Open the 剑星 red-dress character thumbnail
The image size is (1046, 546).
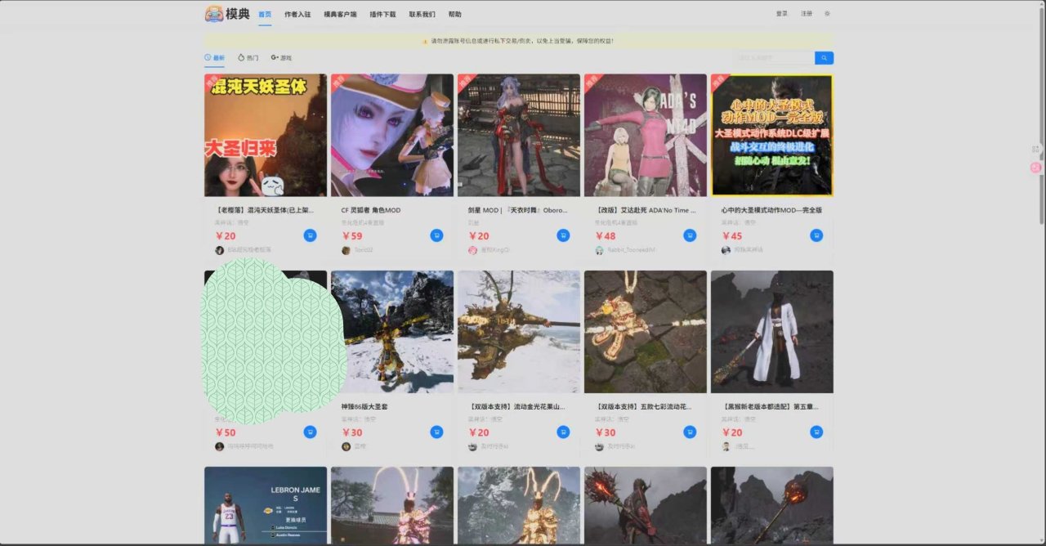(519, 135)
